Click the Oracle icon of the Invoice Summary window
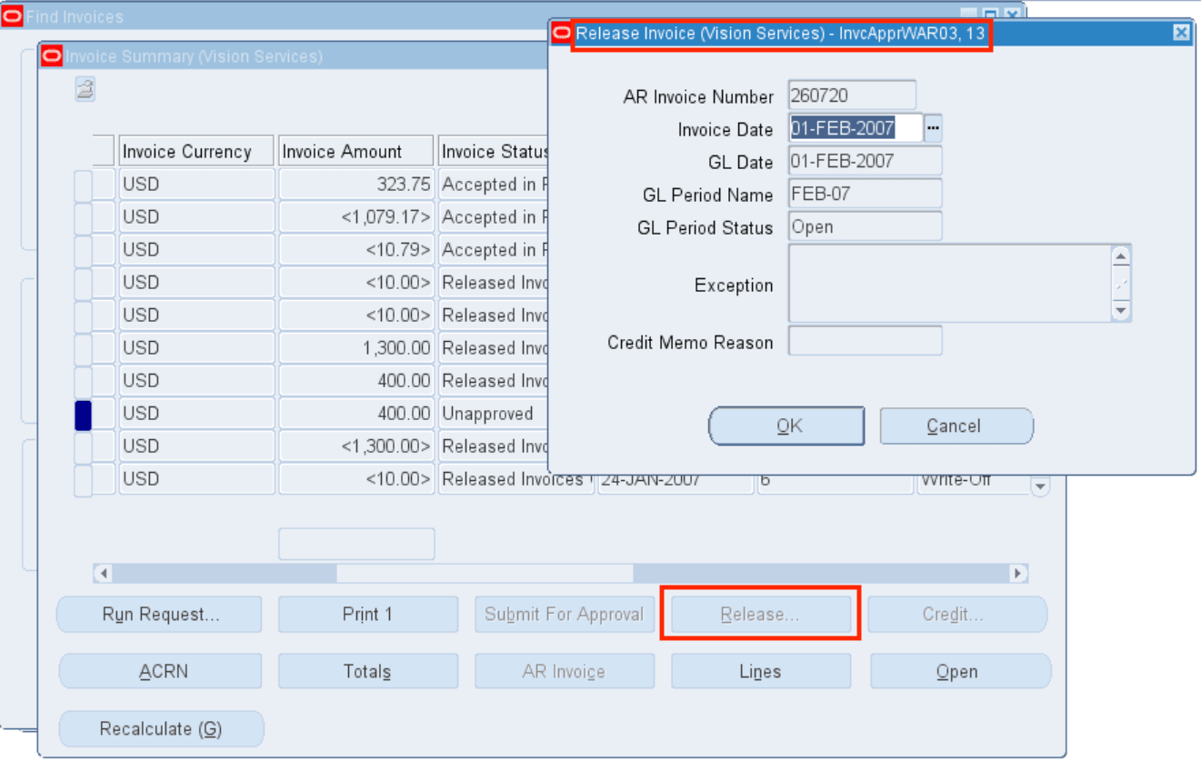The width and height of the screenshot is (1201, 761). [53, 56]
